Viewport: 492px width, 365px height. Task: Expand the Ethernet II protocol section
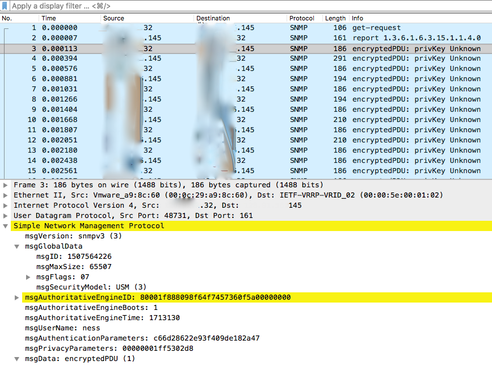pyautogui.click(x=5, y=195)
